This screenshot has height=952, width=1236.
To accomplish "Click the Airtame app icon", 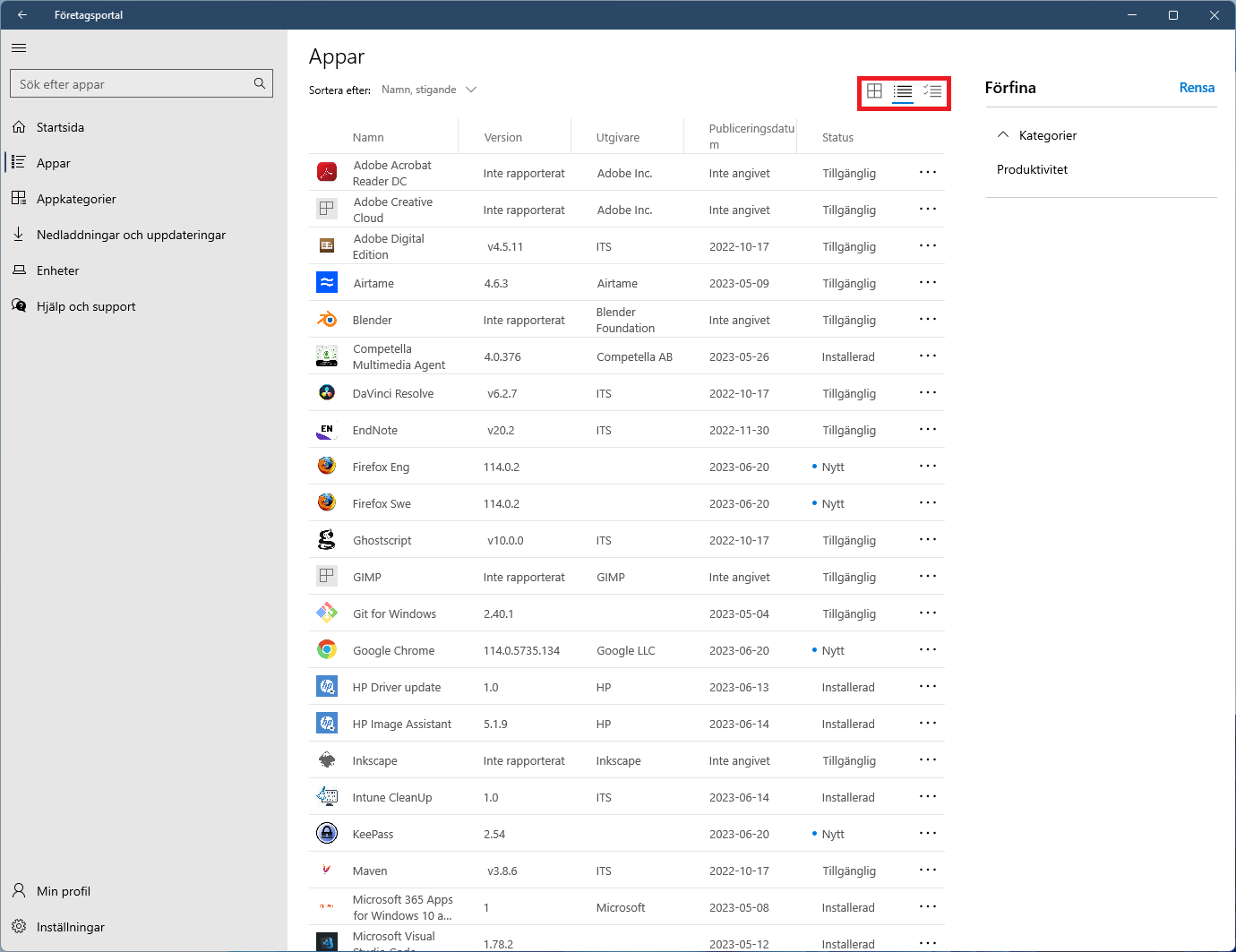I will coord(327,282).
